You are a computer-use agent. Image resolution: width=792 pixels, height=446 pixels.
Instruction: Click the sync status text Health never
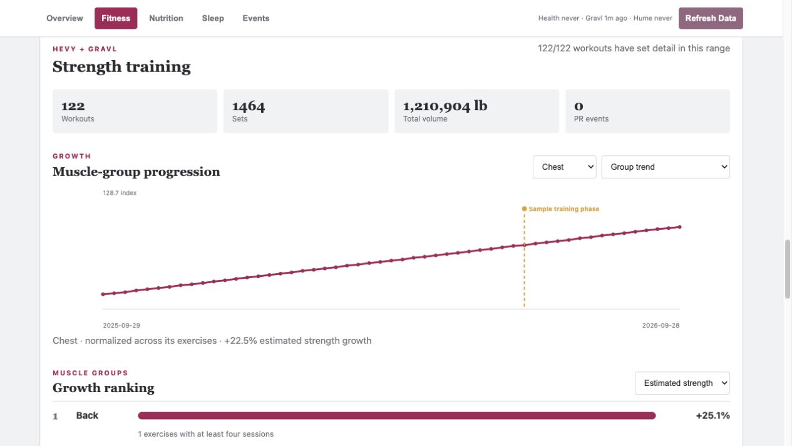[558, 18]
